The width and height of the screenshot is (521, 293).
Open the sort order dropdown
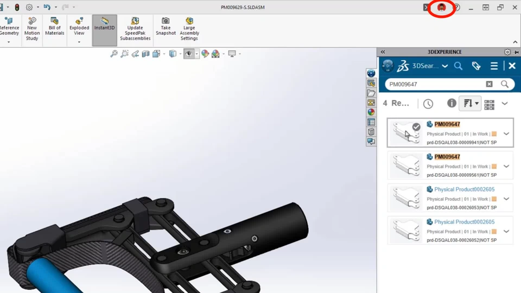(x=470, y=104)
